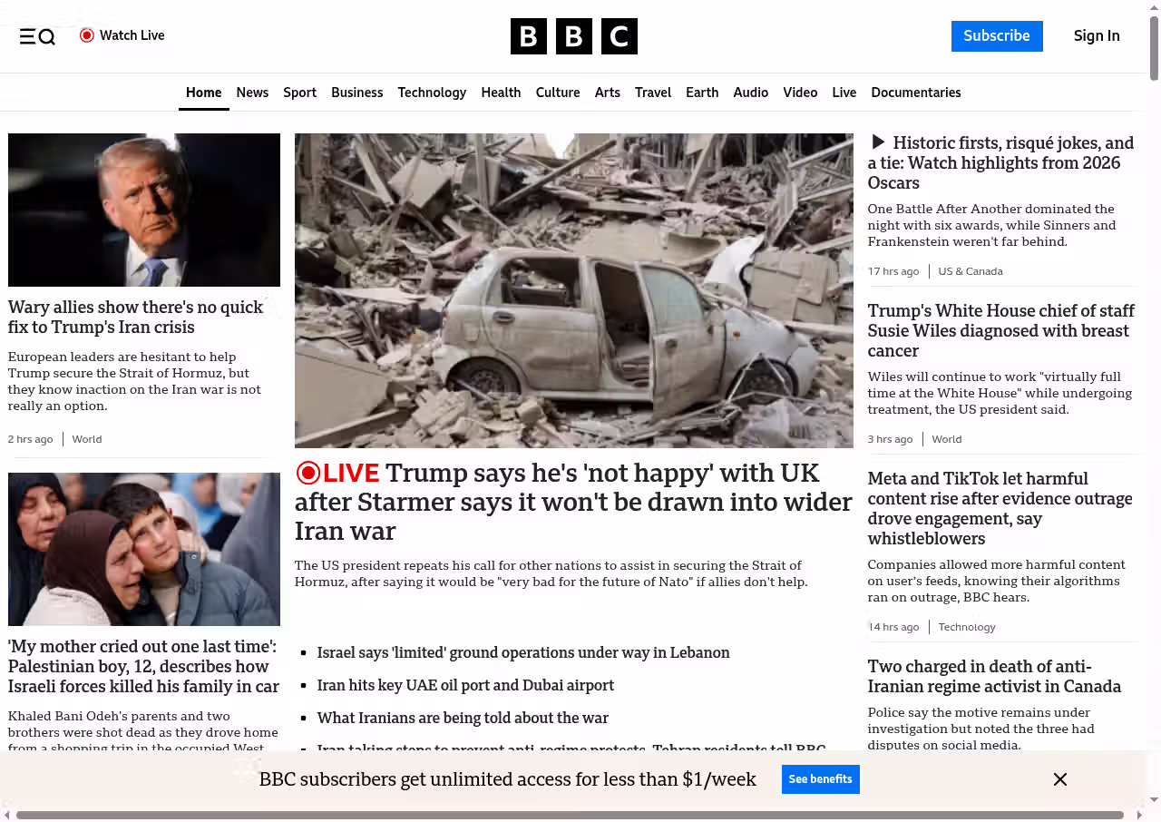Open the menu and search icon
Viewport: 1161px width, 822px height.
click(37, 36)
